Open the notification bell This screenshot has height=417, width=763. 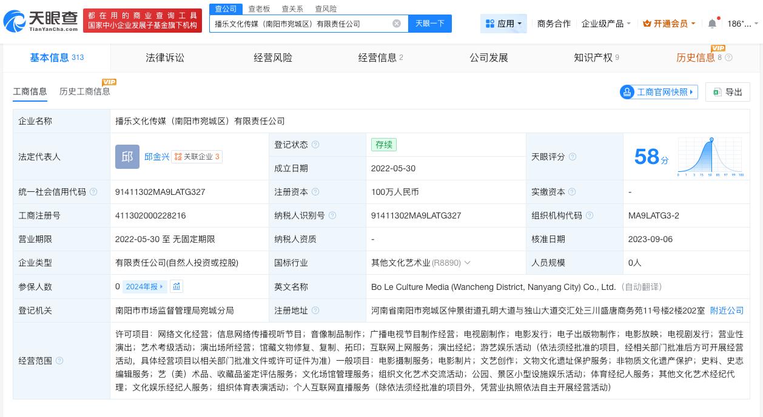tap(712, 24)
